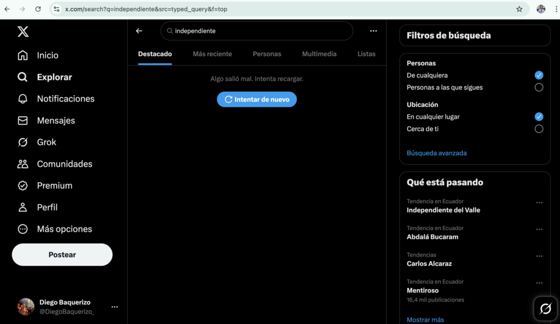Viewport: 560px width, 324px height.
Task: Switch to Personas tab
Action: [267, 54]
